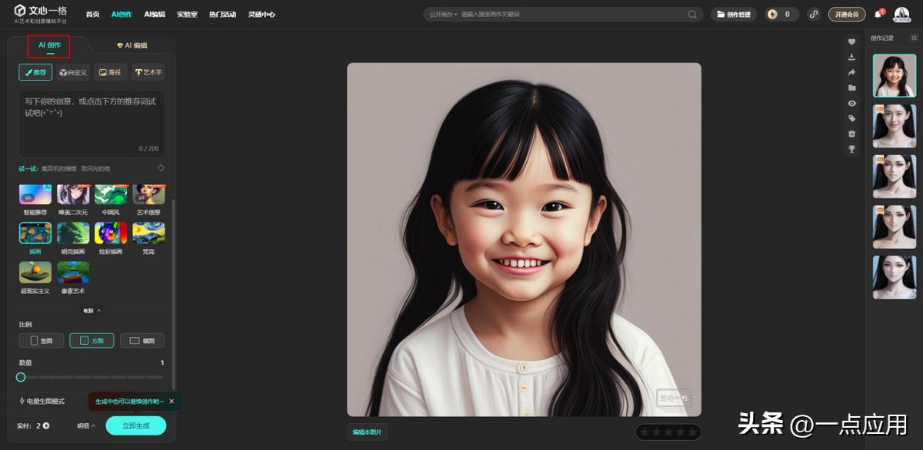
Task: Open the 公开画作 search scope dropdown
Action: tap(443, 15)
